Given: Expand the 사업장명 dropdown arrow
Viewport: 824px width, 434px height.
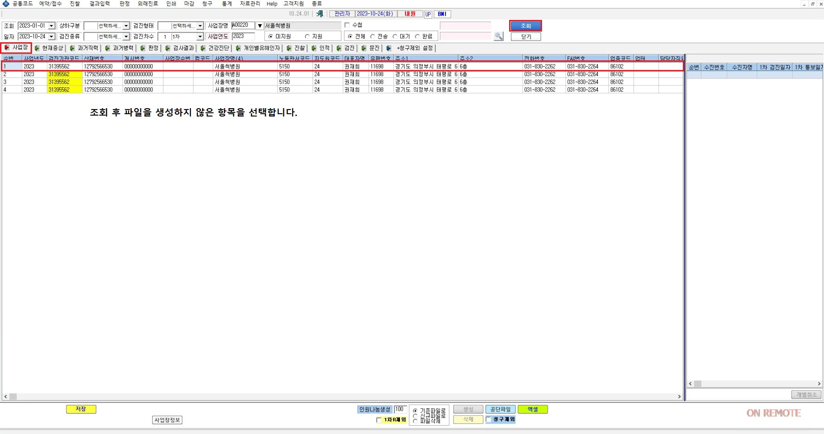Looking at the screenshot, I should coord(260,26).
